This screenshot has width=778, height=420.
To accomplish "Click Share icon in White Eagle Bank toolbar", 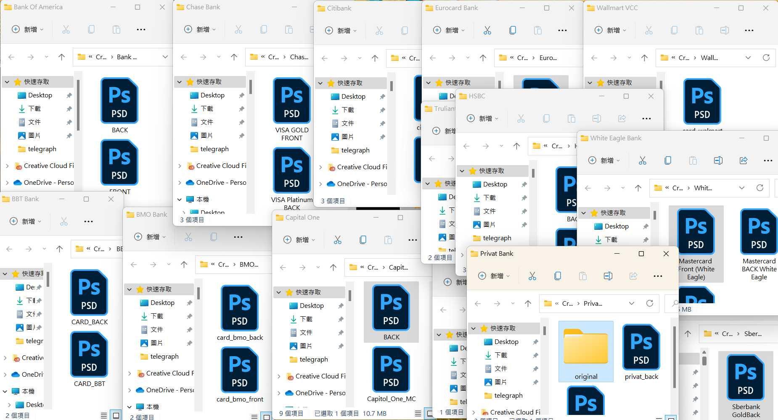I will click(x=744, y=160).
